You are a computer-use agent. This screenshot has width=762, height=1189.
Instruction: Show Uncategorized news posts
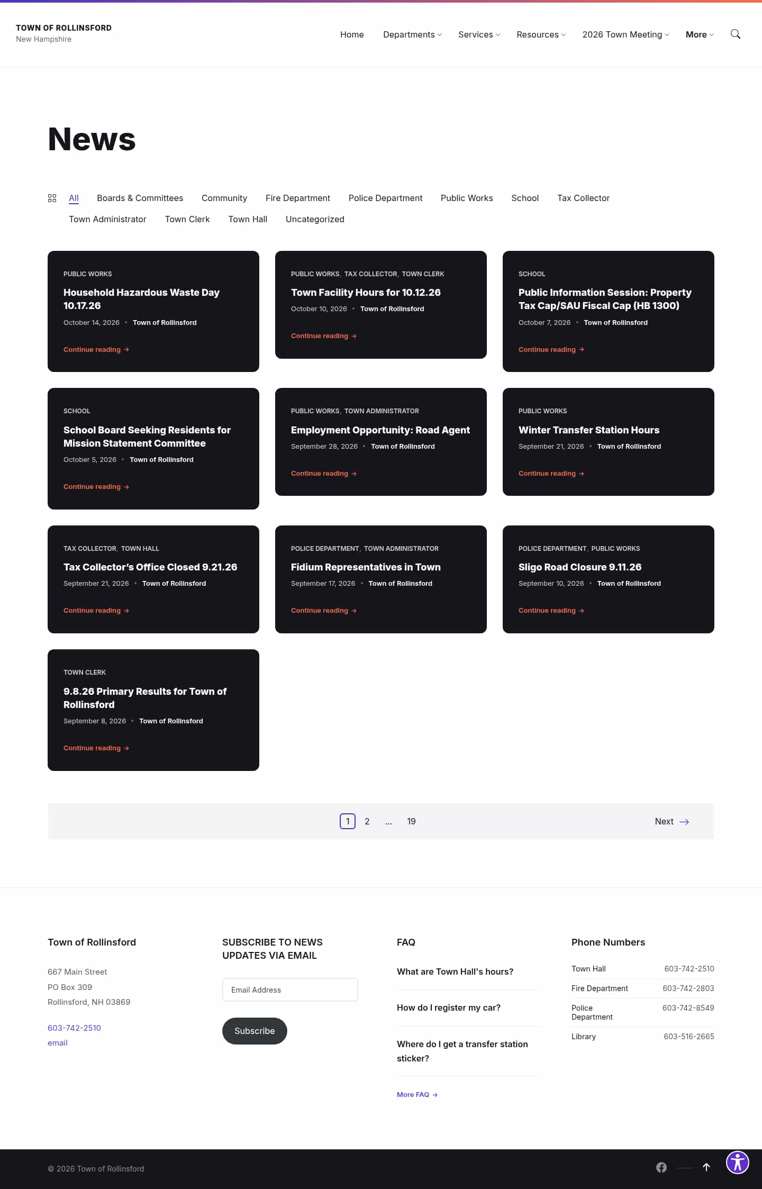point(315,219)
